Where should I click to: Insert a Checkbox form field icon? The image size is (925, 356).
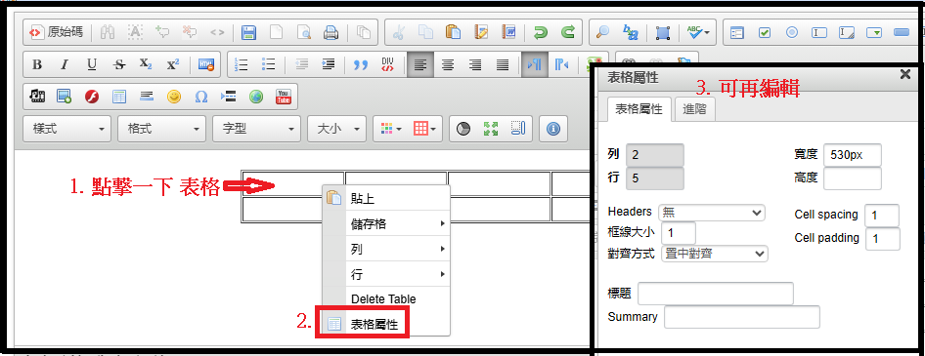[765, 32]
